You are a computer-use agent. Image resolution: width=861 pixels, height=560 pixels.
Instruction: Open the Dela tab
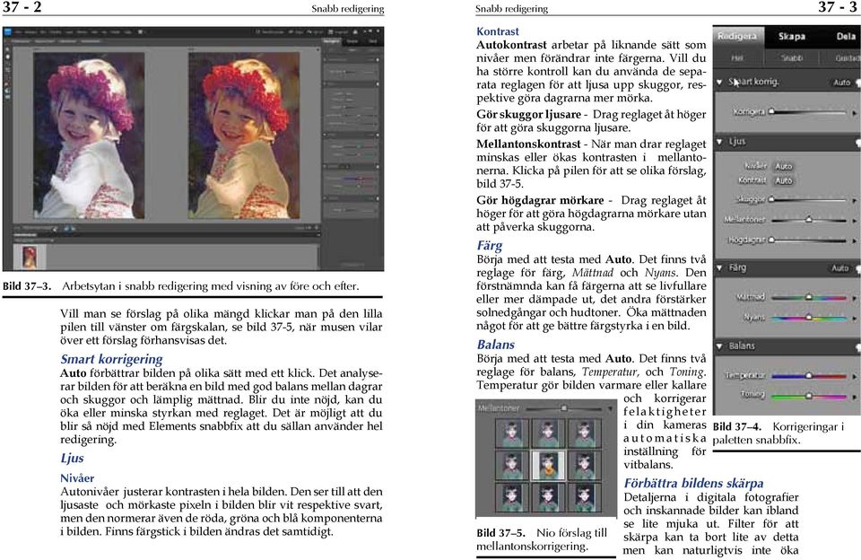[x=845, y=36]
